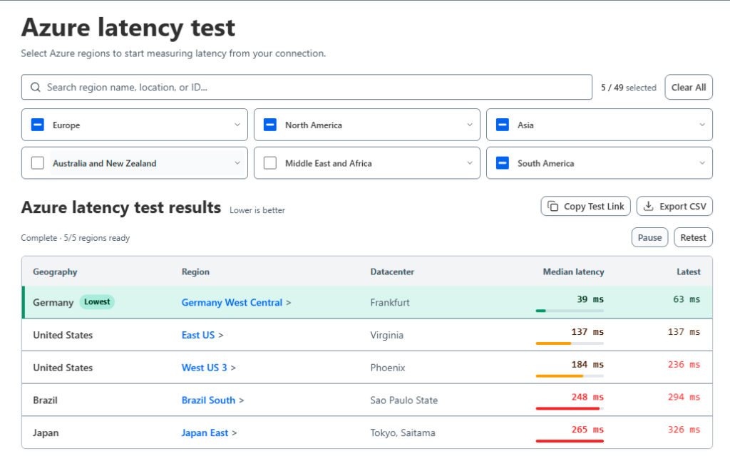The image size is (730, 456).
Task: Expand the South America dropdown arrow
Action: 701,163
